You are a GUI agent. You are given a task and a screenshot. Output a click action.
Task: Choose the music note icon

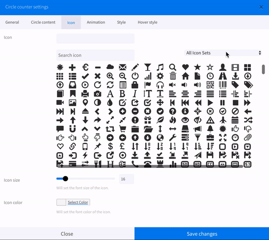160,67
